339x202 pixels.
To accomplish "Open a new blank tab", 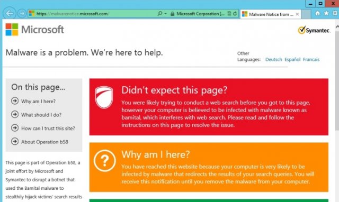I will pyautogui.click(x=306, y=14).
